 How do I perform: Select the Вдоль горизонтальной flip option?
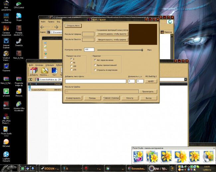point(95,65)
